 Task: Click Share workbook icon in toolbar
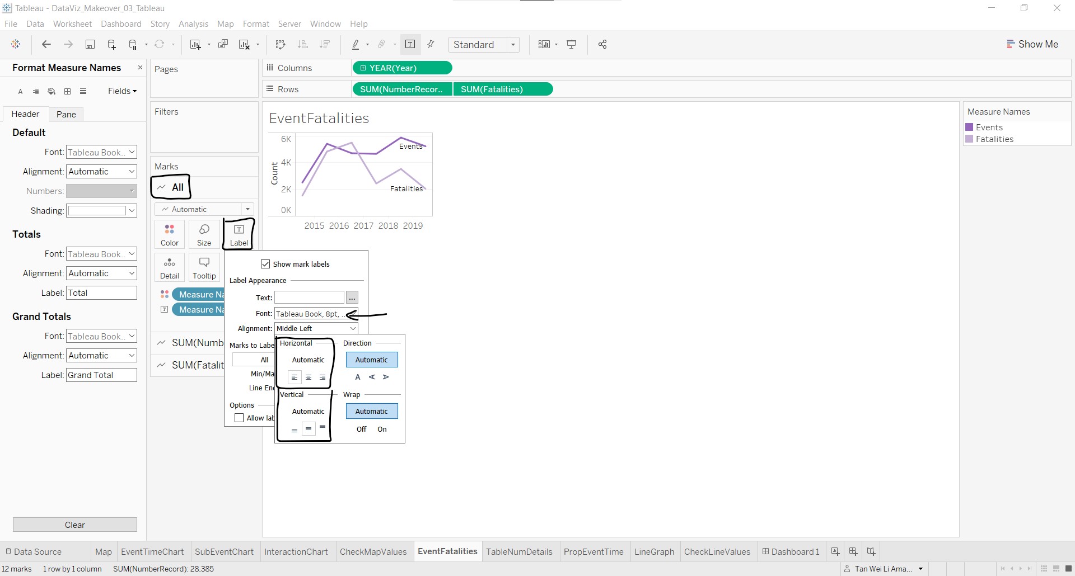[602, 45]
